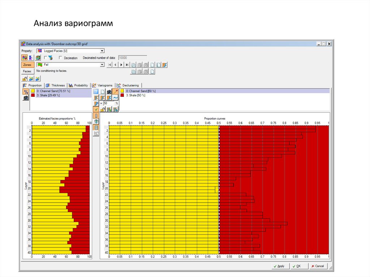Expand the Zones dropdown list
The height and width of the screenshot is (277, 370).
click(102, 65)
